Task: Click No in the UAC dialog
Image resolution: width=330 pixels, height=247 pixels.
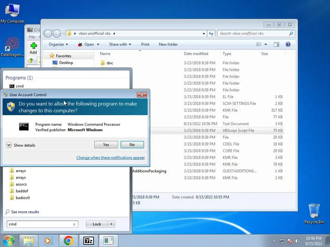Action: pyautogui.click(x=132, y=145)
